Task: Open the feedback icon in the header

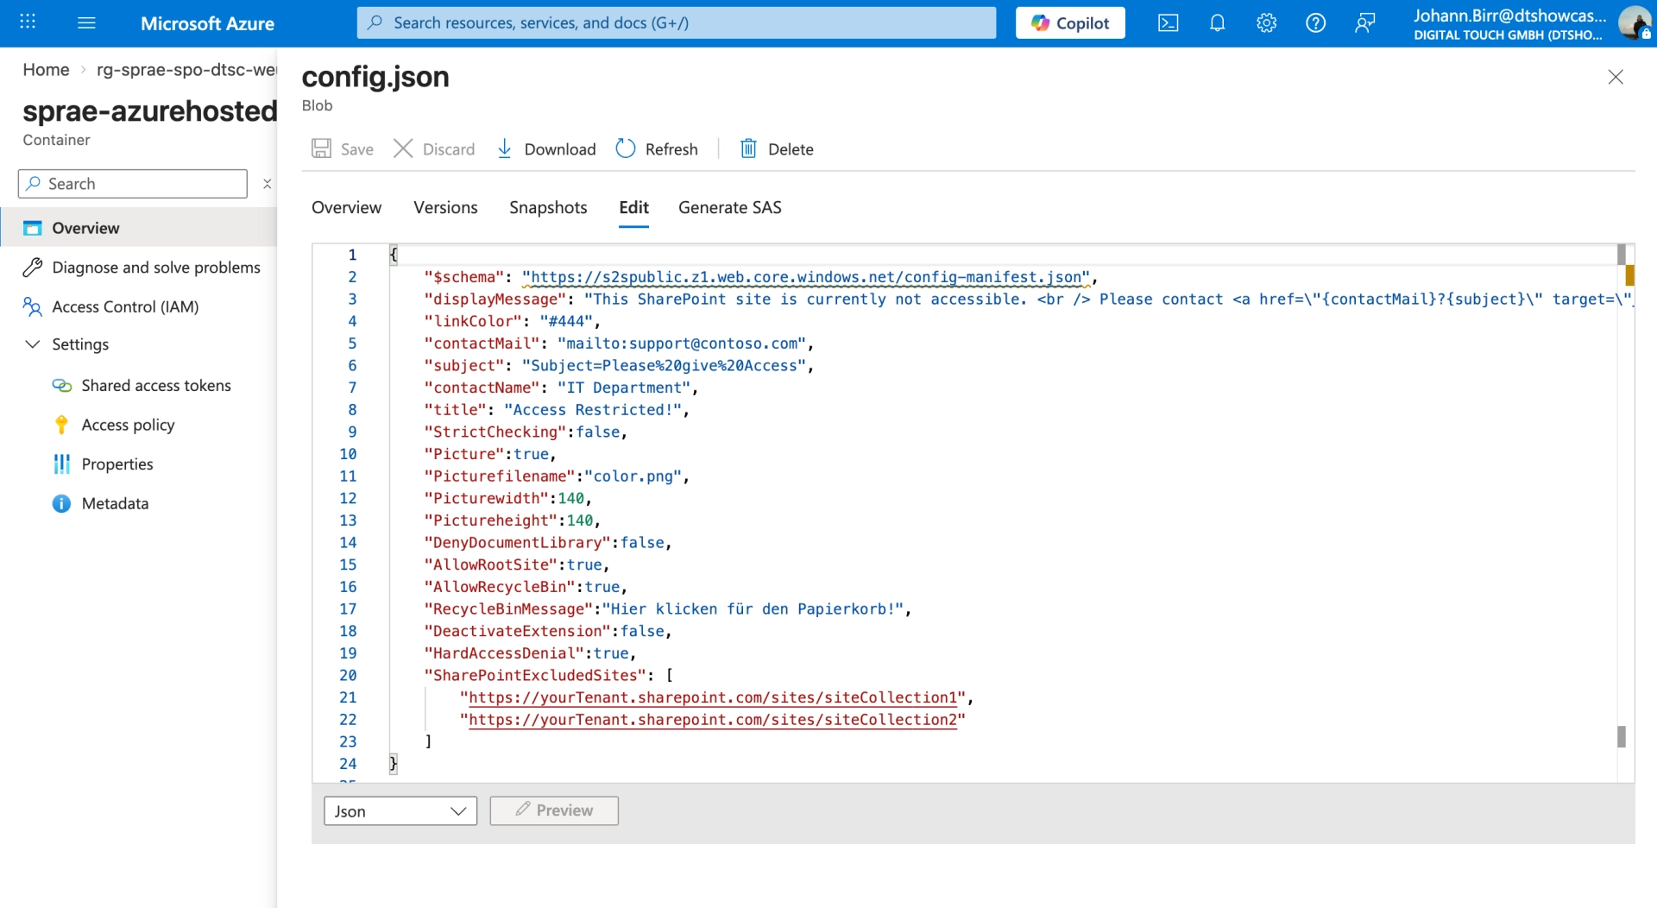Action: [1364, 22]
